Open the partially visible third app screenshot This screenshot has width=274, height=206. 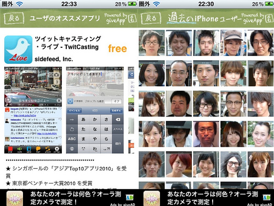pos(131,110)
